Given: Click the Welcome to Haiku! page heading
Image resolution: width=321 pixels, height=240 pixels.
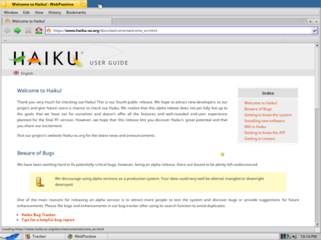Looking at the screenshot, I should coord(39,91).
